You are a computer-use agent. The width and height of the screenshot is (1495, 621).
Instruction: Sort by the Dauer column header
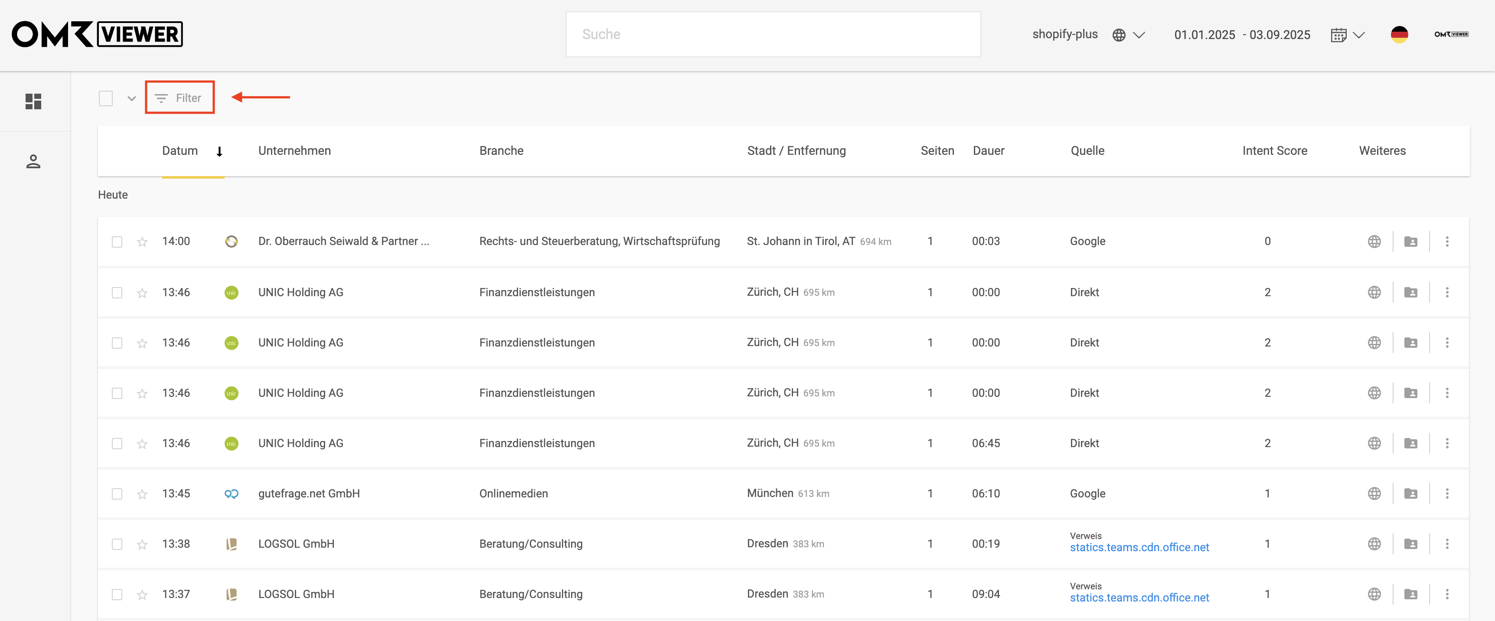988,151
